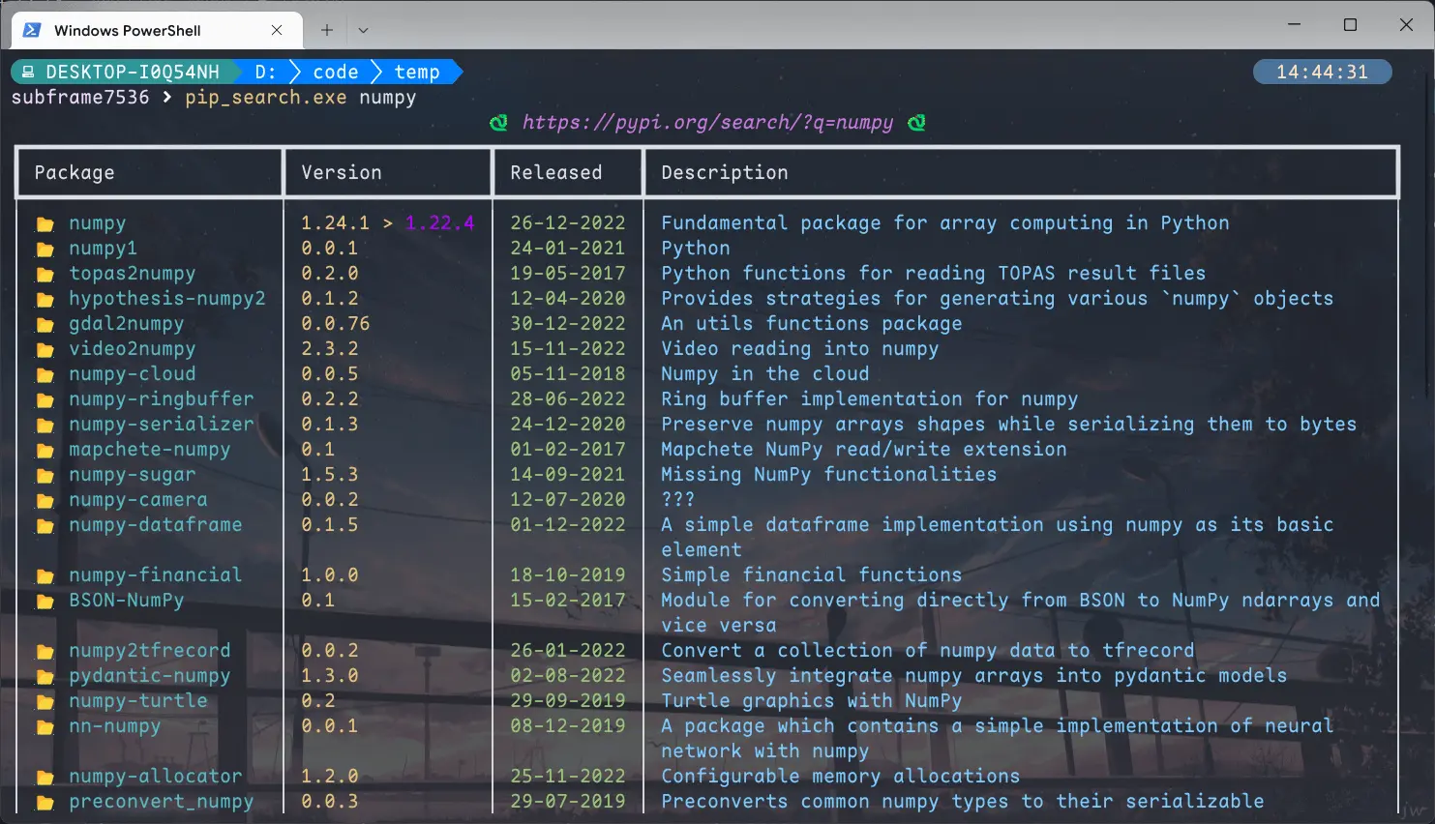Click the folder icon next to topas2numpy
Image resolution: width=1435 pixels, height=824 pixels.
tap(45, 275)
